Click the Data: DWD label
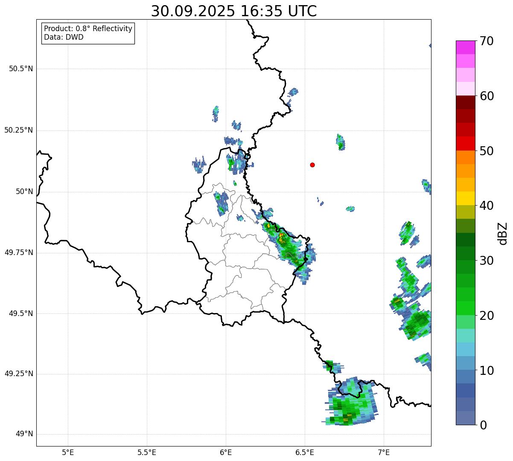The height and width of the screenshot is (461, 513). pyautogui.click(x=64, y=37)
